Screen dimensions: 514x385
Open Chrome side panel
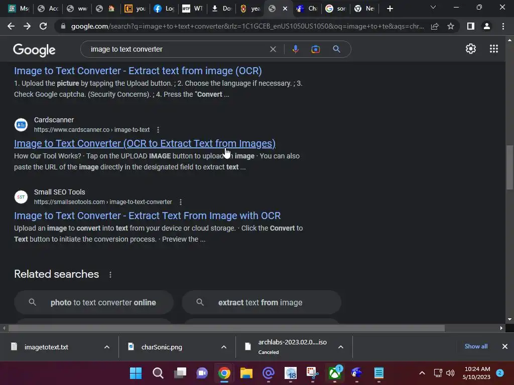click(x=470, y=26)
